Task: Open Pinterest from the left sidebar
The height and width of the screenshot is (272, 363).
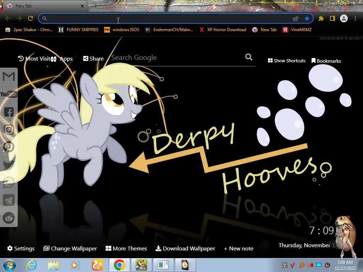Action: pyautogui.click(x=9, y=147)
